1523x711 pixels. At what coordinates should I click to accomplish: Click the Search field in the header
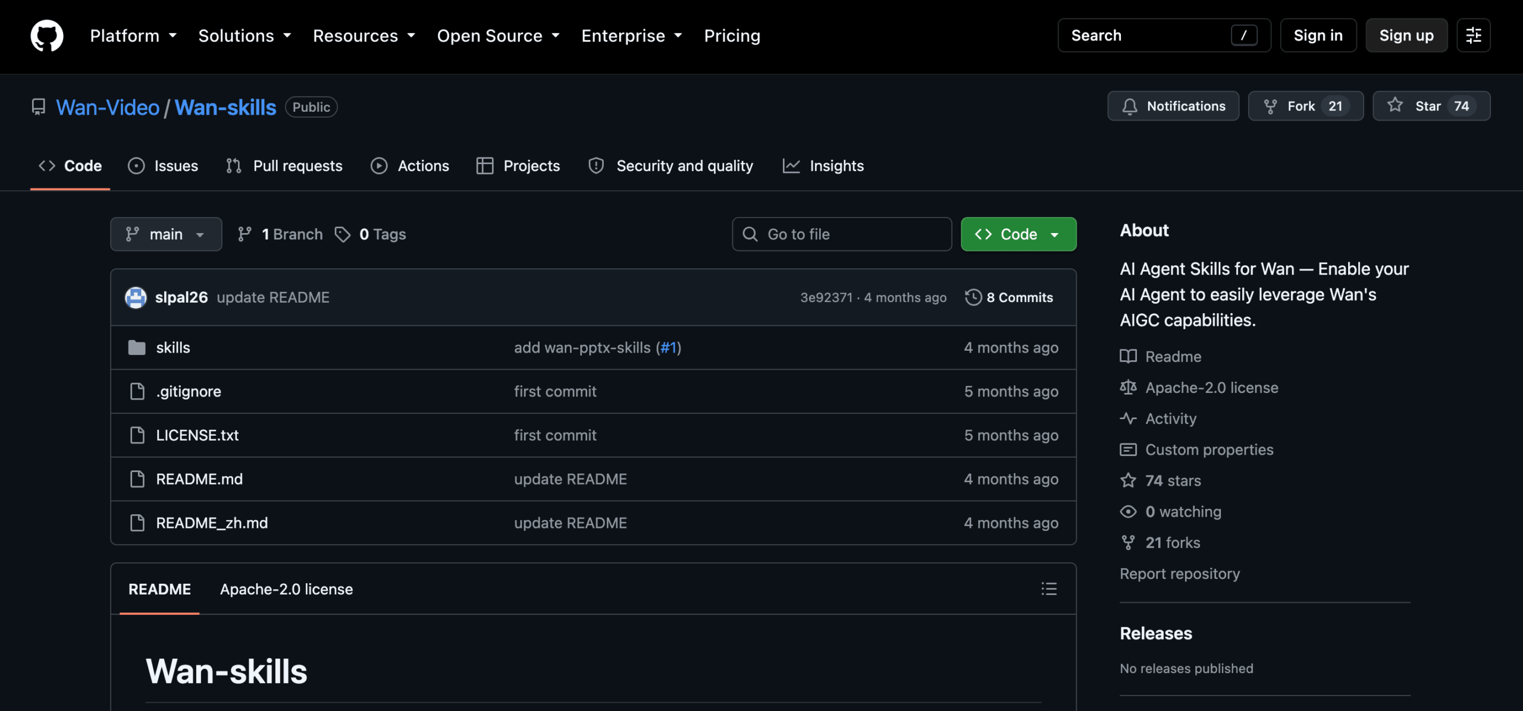coord(1164,36)
